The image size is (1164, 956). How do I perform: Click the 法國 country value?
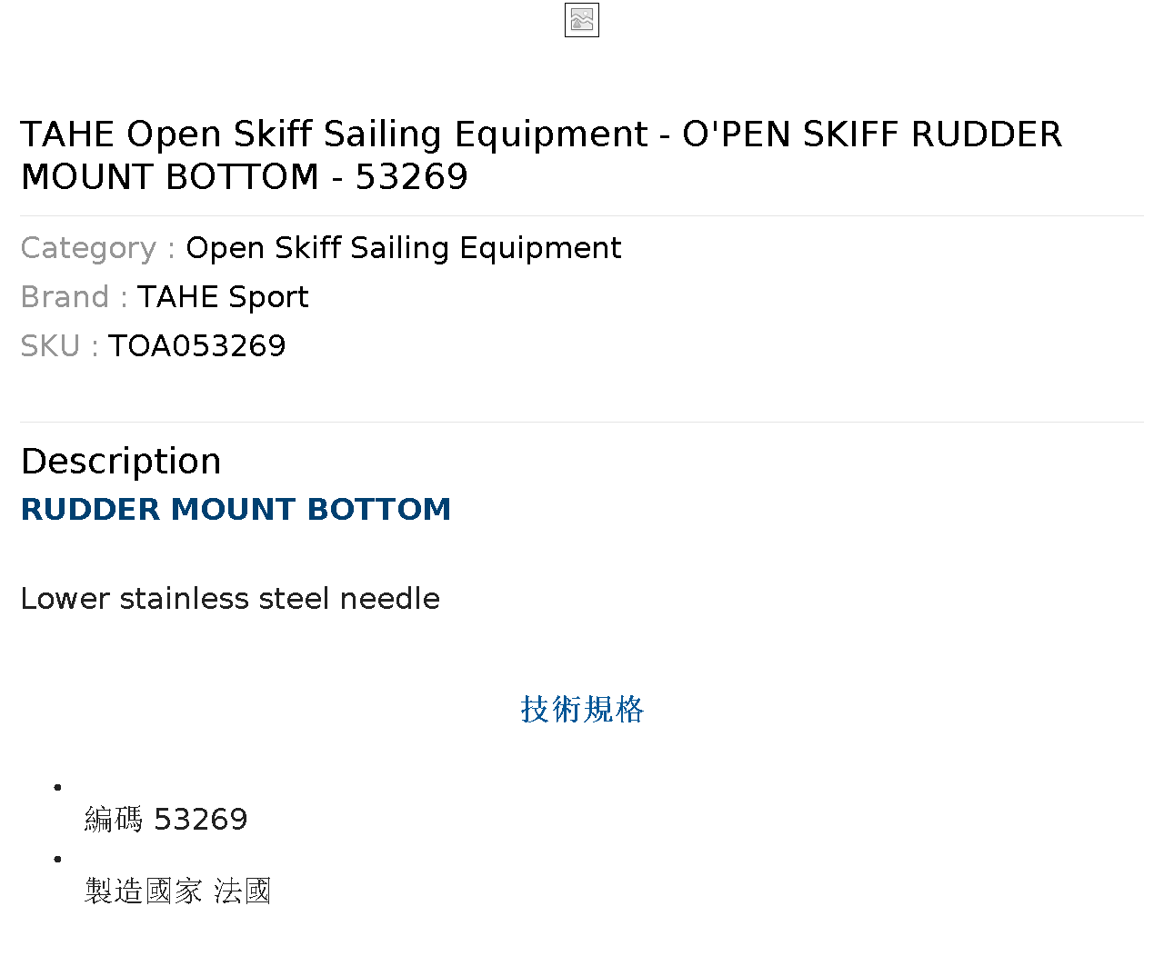(x=243, y=891)
